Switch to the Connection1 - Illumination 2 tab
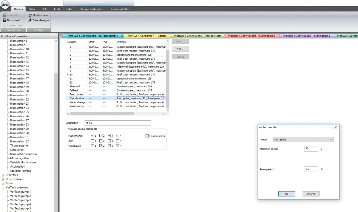The width and height of the screenshot is (358, 212). (306, 36)
